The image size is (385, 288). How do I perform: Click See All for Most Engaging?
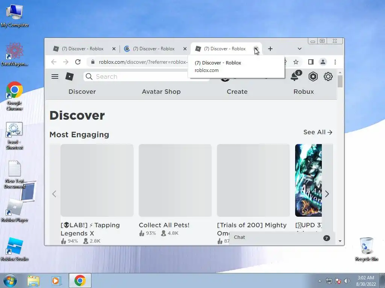(318, 132)
